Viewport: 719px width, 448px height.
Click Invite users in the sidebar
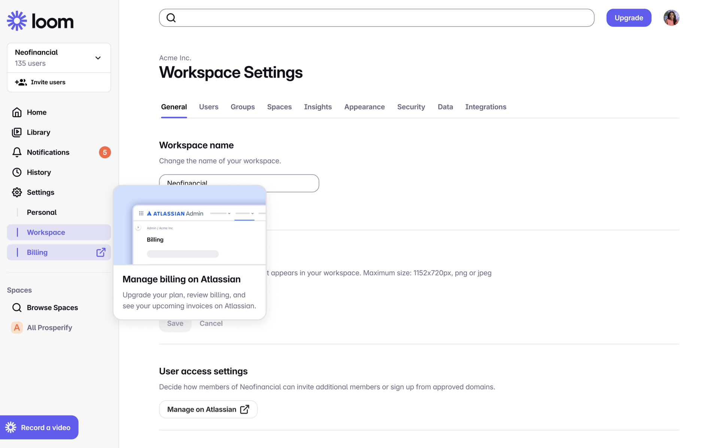tap(59, 82)
